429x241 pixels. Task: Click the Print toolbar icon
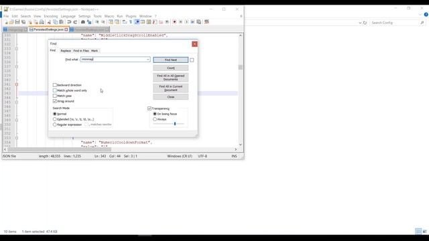(42, 22)
